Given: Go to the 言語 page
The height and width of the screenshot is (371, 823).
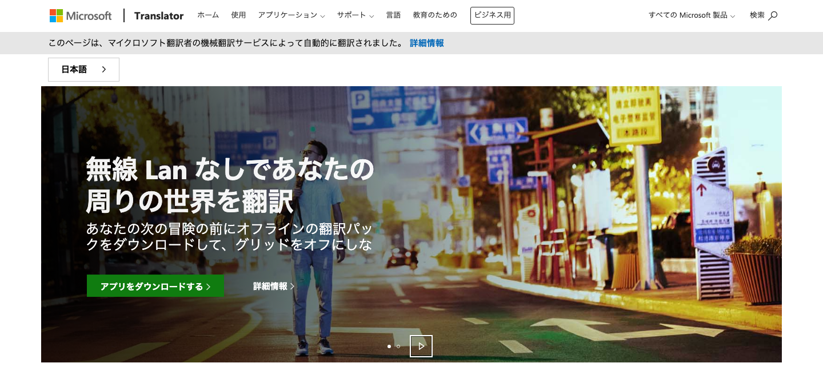Looking at the screenshot, I should [393, 15].
